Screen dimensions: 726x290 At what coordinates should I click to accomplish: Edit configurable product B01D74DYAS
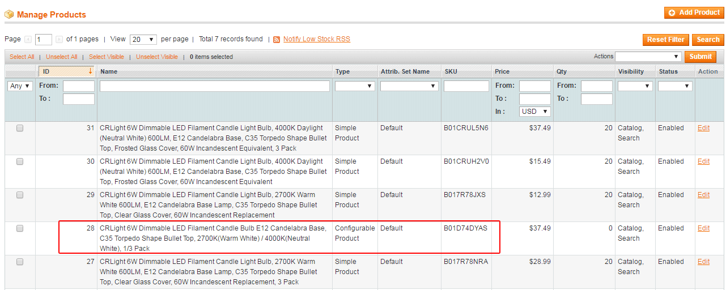(703, 228)
